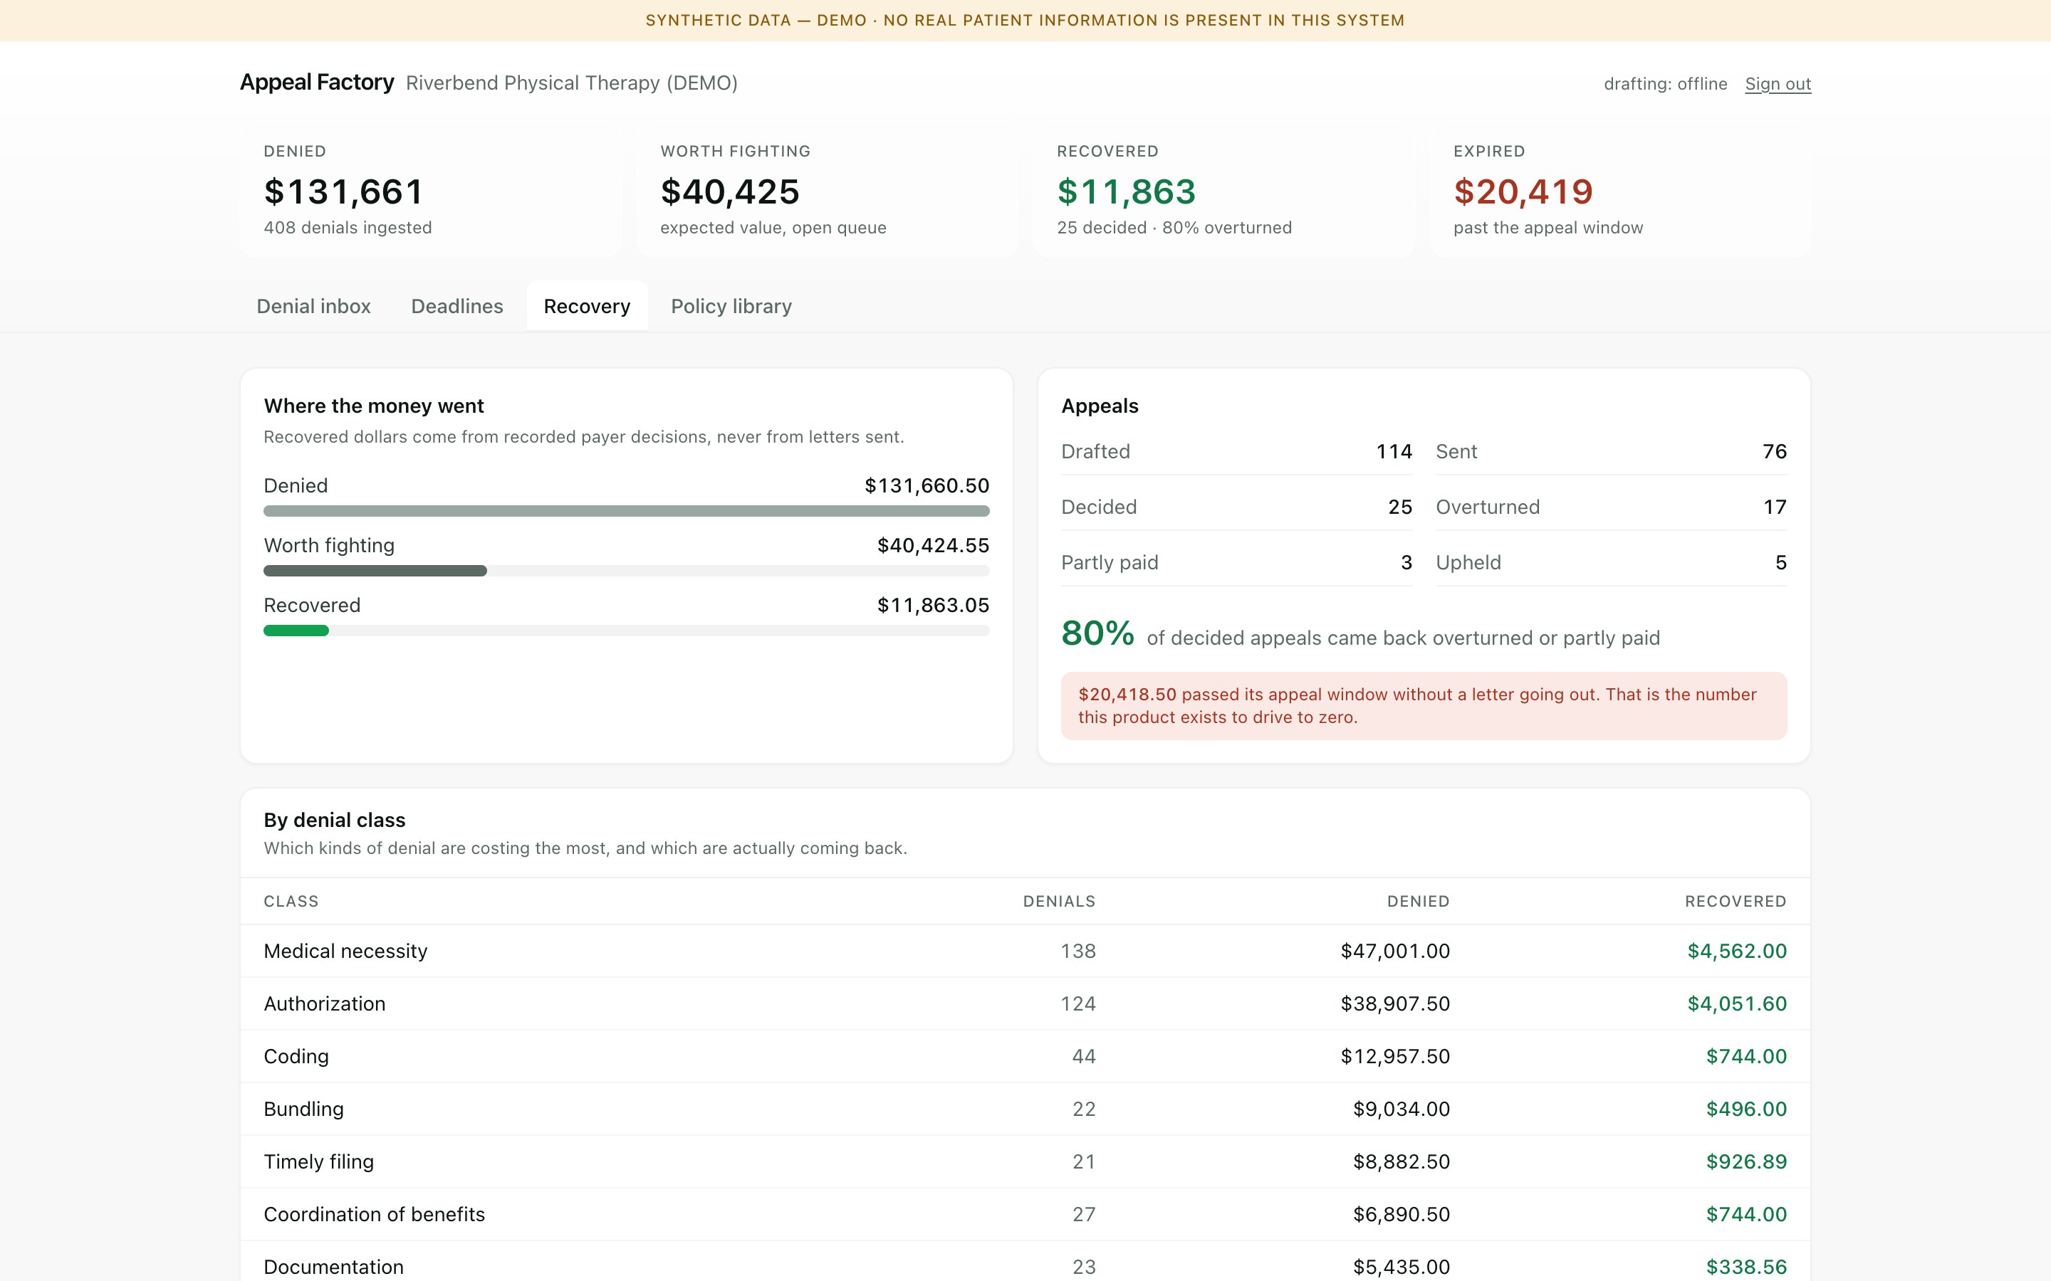Click the Worth Fighting summary card
2051x1281 pixels.
[x=828, y=190]
